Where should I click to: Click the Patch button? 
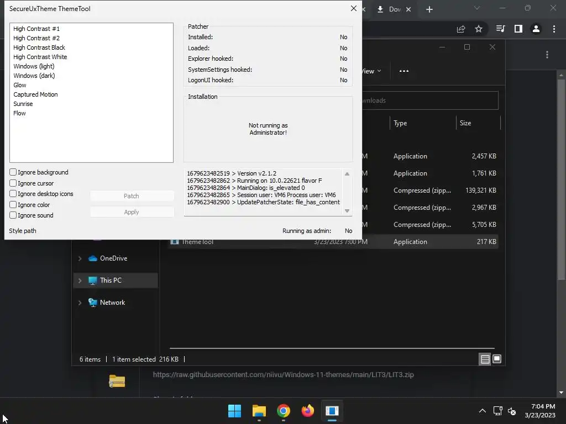coord(132,196)
